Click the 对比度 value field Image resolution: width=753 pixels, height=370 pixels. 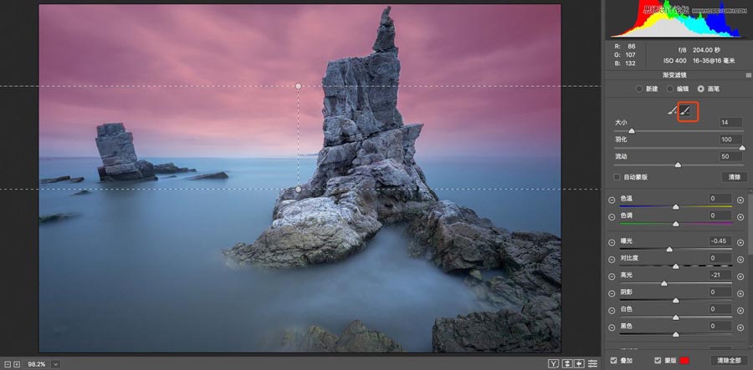click(720, 258)
